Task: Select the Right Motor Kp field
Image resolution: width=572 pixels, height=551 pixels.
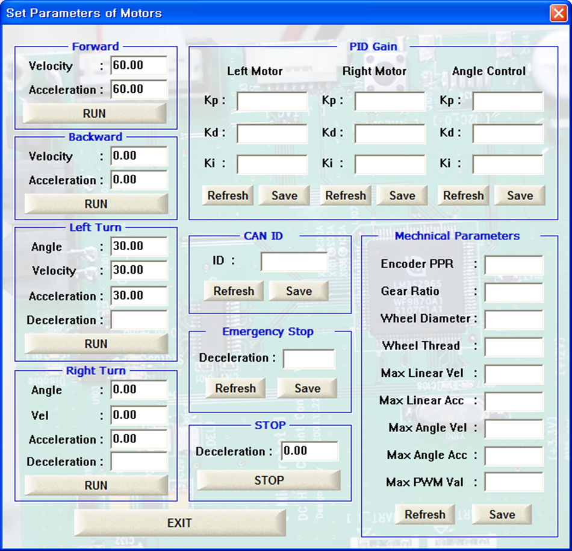Action: [x=390, y=101]
